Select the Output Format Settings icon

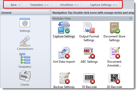click(x=89, y=28)
